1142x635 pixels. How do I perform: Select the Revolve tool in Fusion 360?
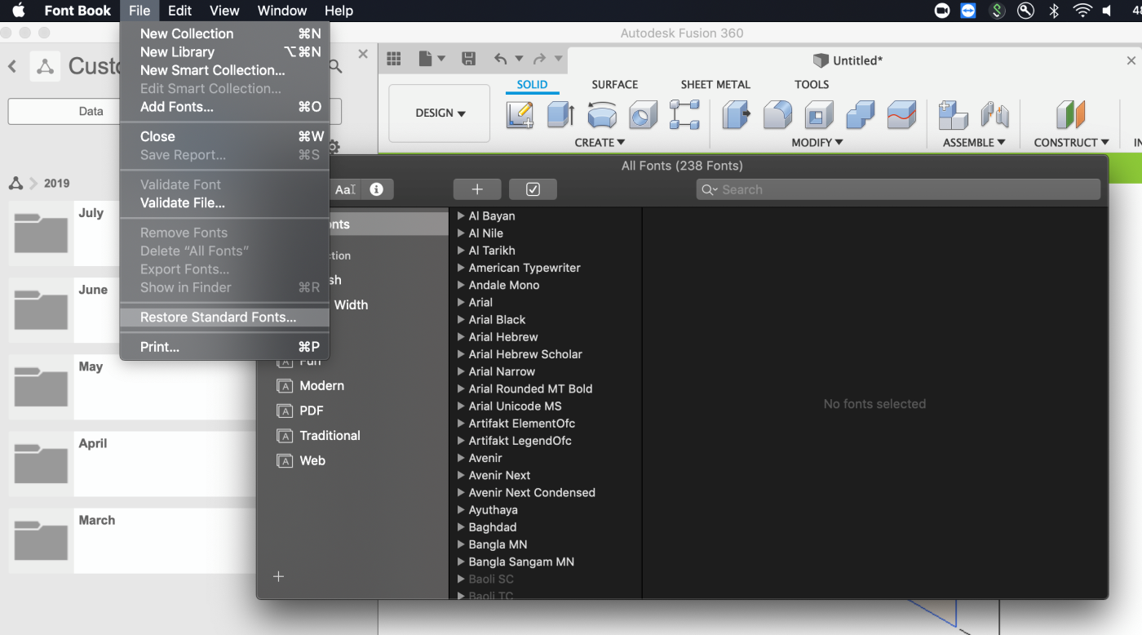tap(602, 115)
